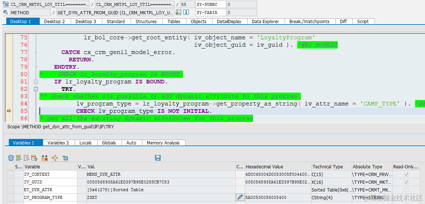
Task: Switch to the Desktop 3 tab
Action: 86,21
